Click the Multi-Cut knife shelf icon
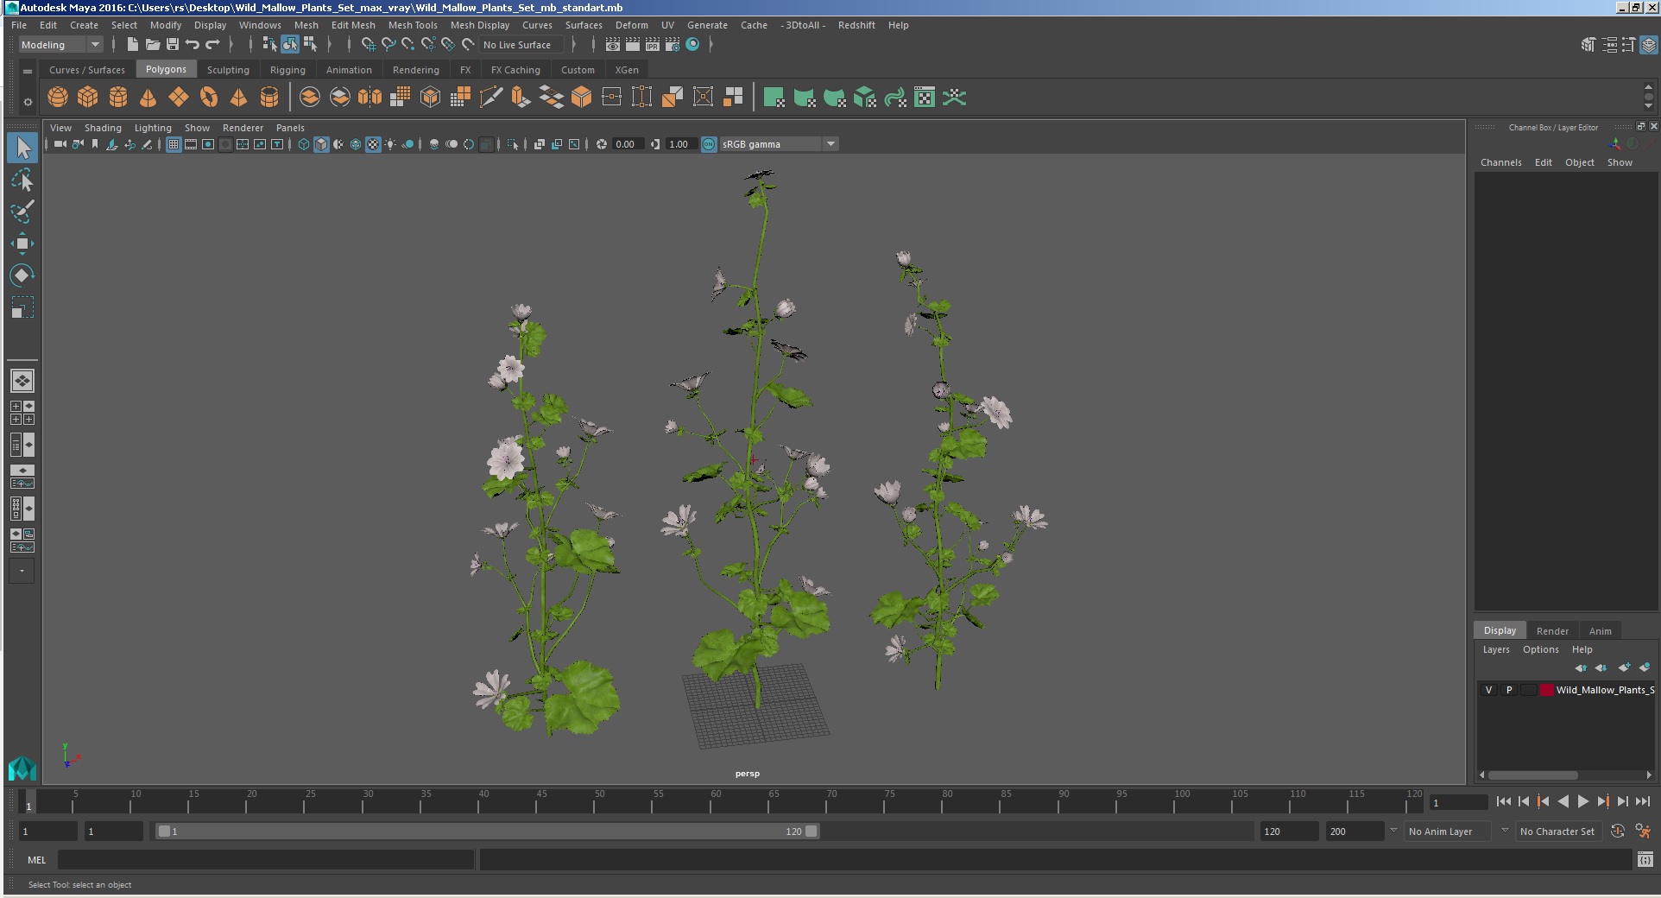Image resolution: width=1661 pixels, height=898 pixels. point(490,98)
